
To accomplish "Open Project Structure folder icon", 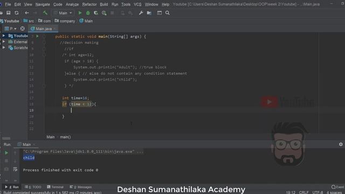I will click(x=149, y=13).
